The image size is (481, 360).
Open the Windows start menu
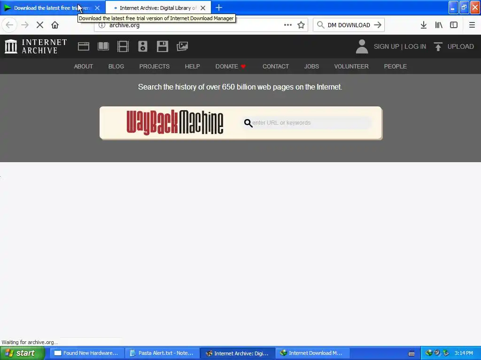(x=23, y=353)
